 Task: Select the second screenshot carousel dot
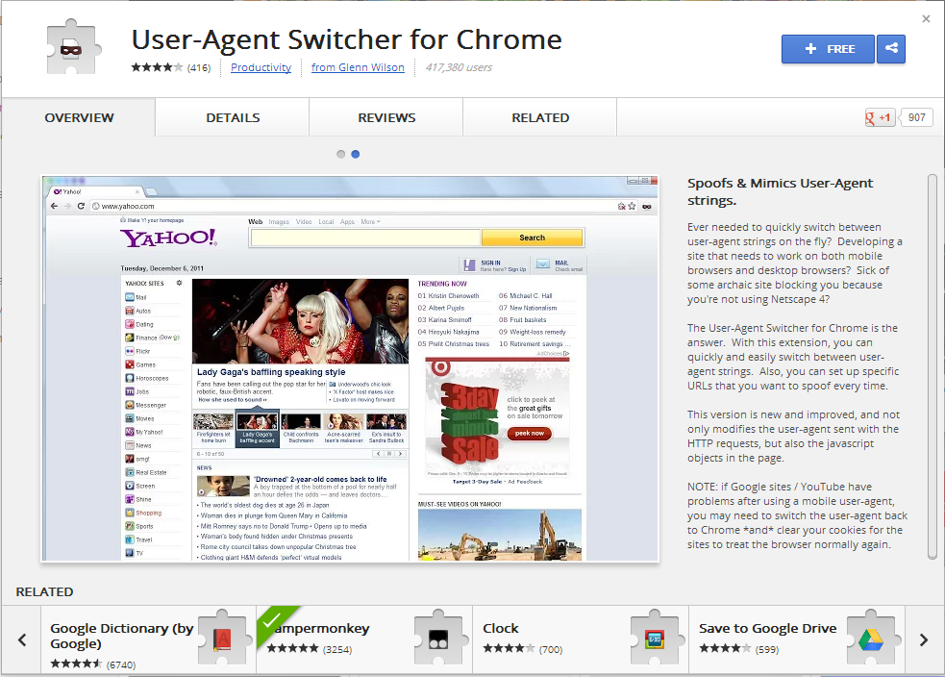tap(356, 154)
